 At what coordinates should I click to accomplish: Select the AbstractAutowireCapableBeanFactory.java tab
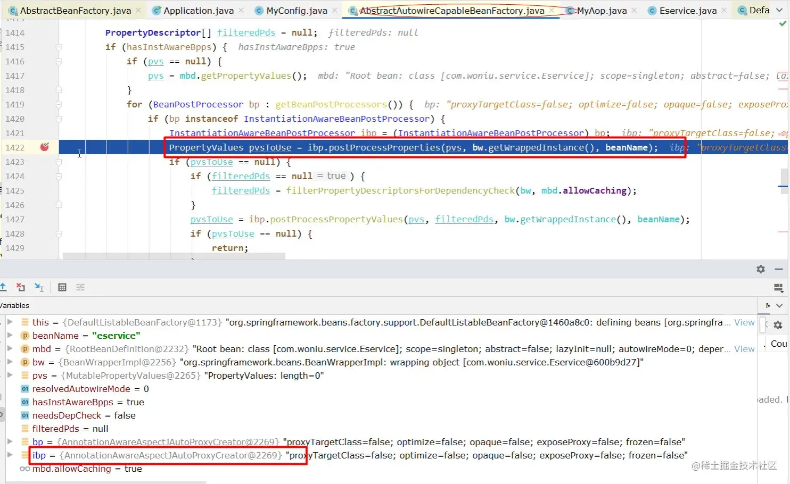click(x=451, y=10)
